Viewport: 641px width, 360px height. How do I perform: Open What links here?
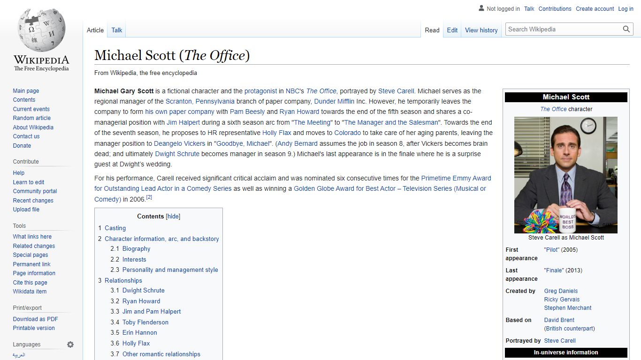32,237
